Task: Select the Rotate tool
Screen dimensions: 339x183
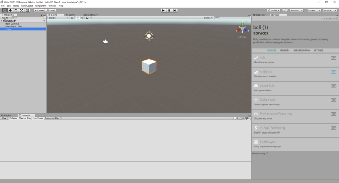Action: point(16,10)
